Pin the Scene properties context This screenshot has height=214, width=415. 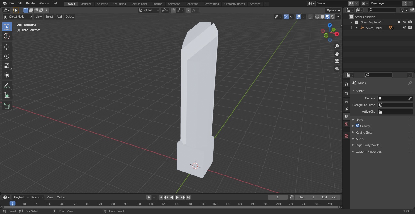click(x=410, y=83)
